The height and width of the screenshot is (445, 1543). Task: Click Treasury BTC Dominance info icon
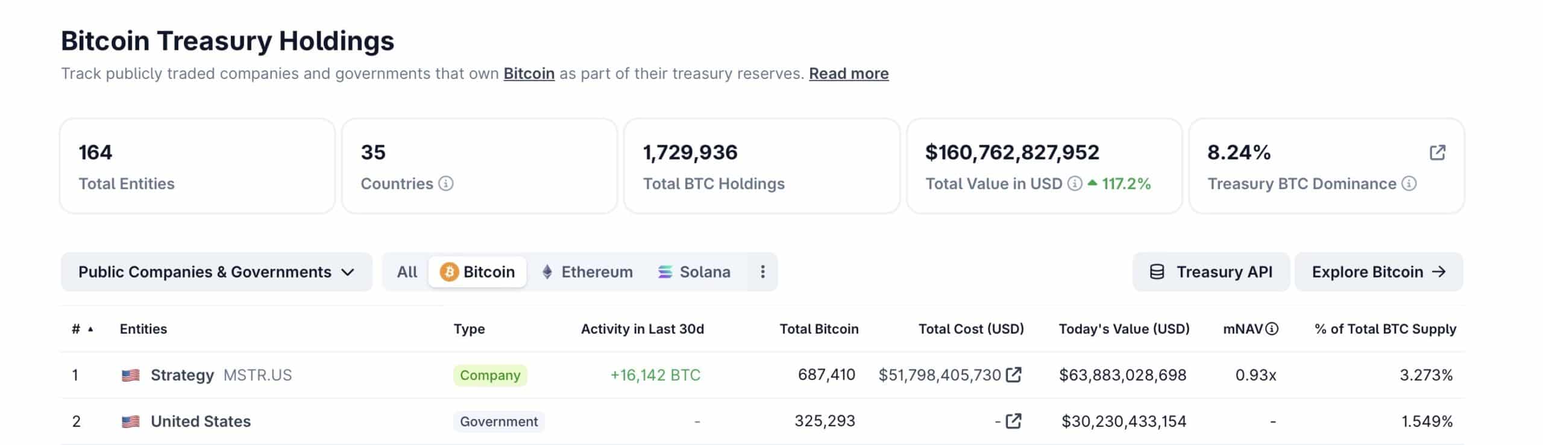pyautogui.click(x=1409, y=184)
